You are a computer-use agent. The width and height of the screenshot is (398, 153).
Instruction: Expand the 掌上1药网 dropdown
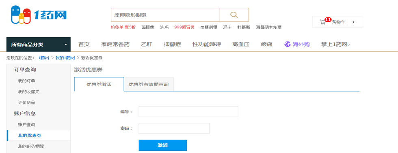(x=335, y=45)
